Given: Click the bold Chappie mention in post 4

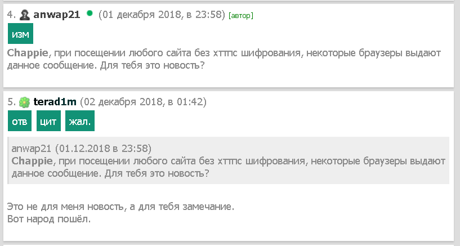Looking at the screenshot, I should 28,53.
